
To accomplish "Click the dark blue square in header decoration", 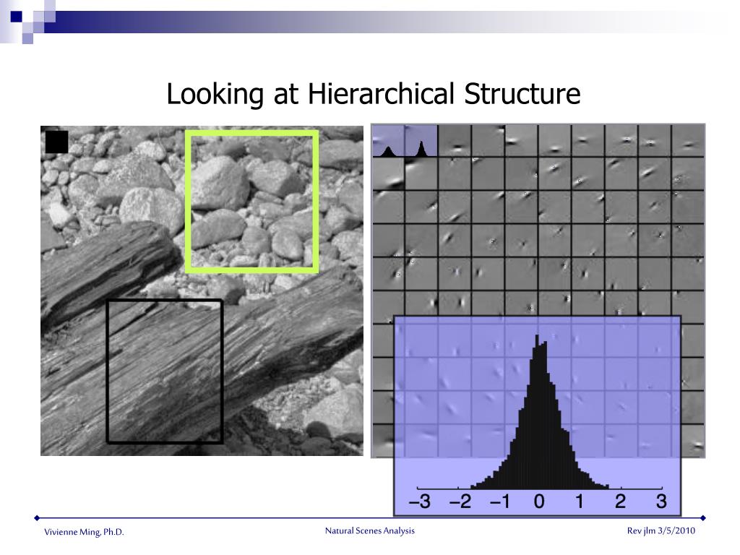I will 17,17.
